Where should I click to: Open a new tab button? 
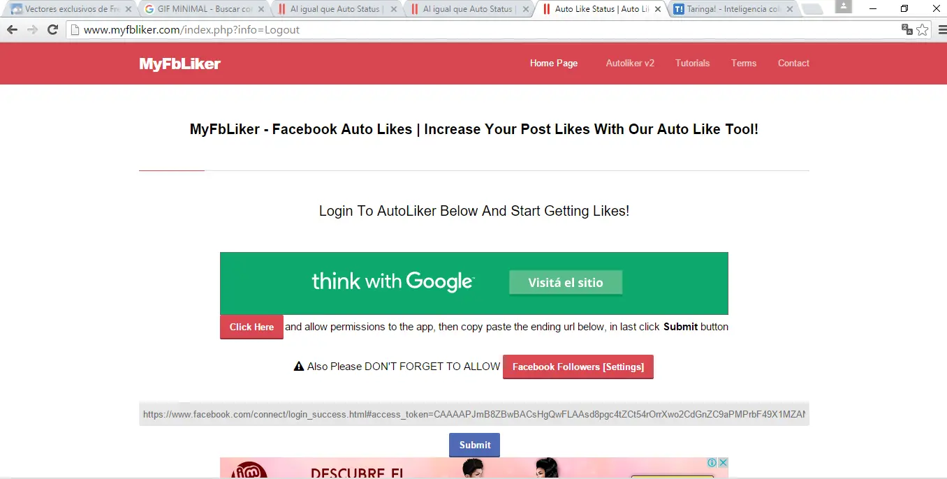812,10
